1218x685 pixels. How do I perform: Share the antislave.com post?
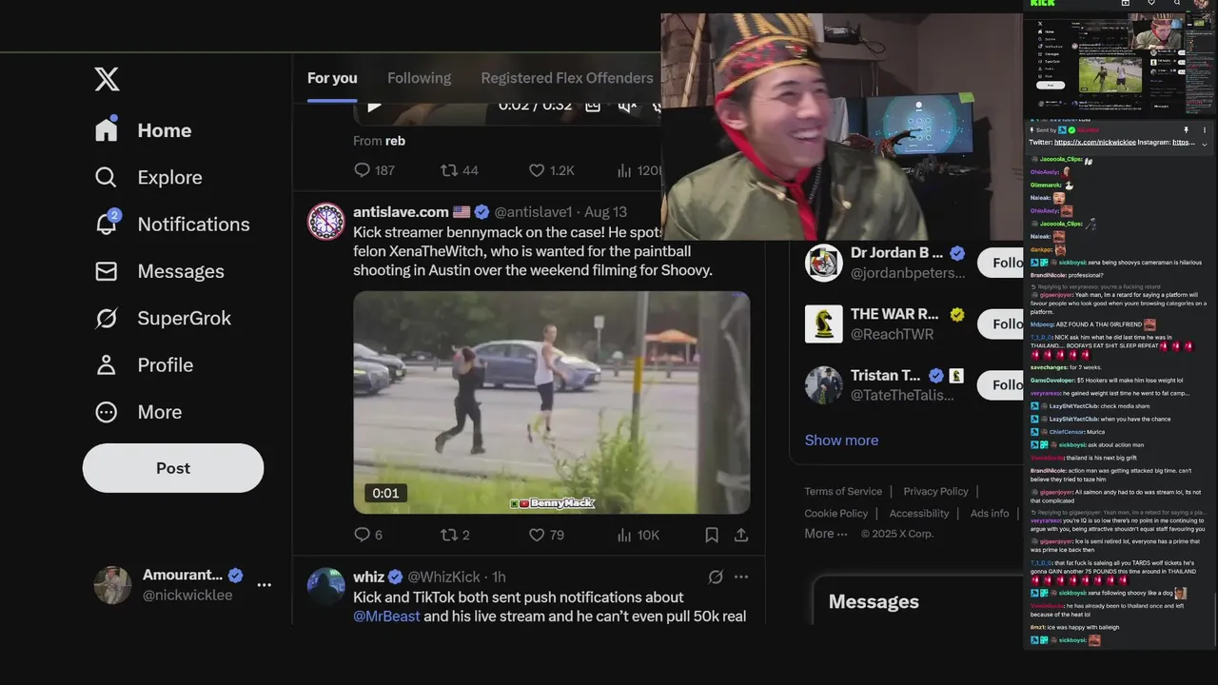pos(741,535)
